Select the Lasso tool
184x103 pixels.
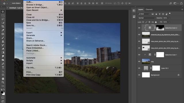(3, 19)
